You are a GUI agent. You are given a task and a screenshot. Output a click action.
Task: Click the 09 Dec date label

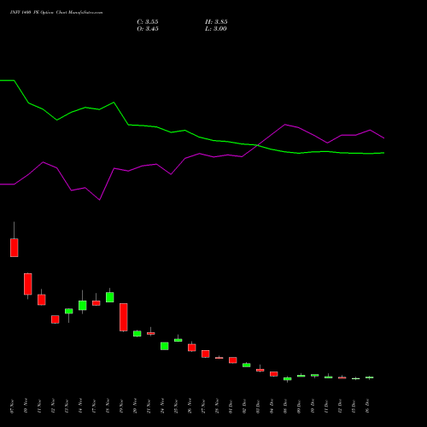pyautogui.click(x=299, y=407)
